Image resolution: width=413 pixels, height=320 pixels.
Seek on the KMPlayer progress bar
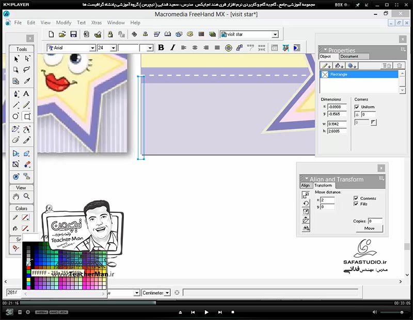click(206, 303)
